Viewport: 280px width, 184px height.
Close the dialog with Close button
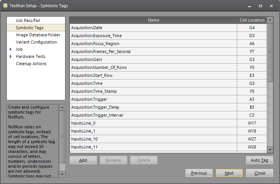[x=260, y=173]
